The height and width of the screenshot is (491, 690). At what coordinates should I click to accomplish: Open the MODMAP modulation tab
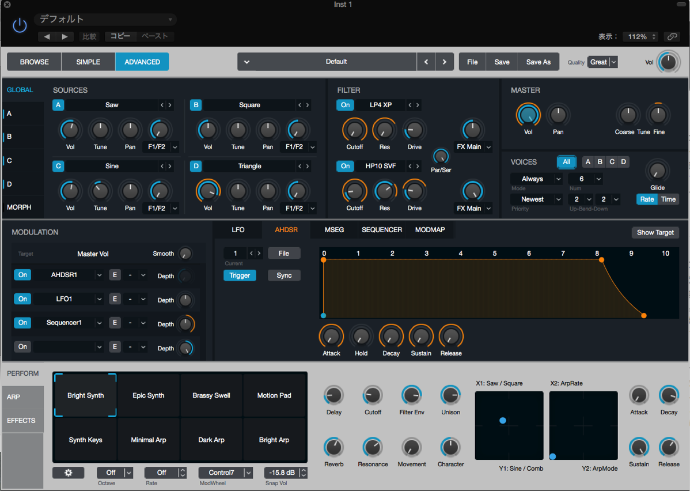tap(430, 229)
